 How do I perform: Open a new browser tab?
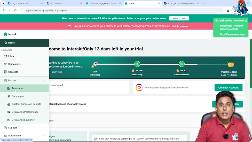coord(204,3)
